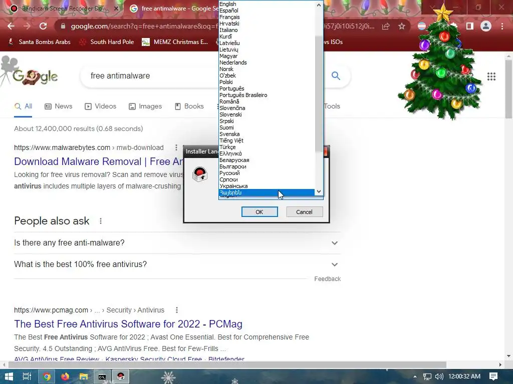This screenshot has height=384, width=513.
Task: Switch to Chrome in the taskbar
Action: pyautogui.click(x=47, y=376)
